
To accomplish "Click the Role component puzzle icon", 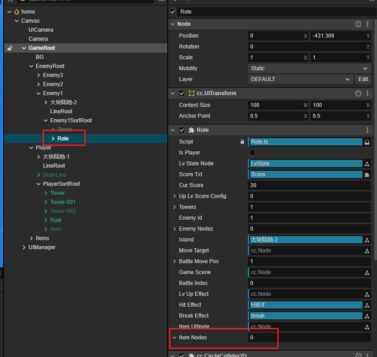I will (x=191, y=130).
